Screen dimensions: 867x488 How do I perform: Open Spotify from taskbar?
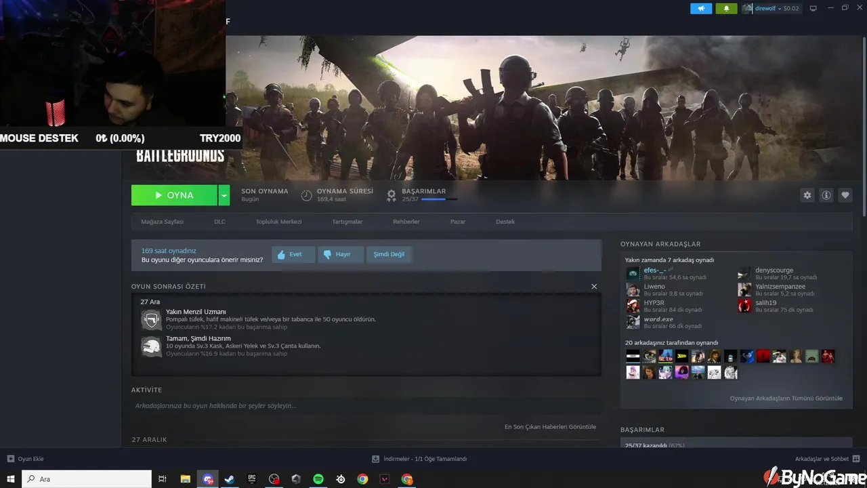click(318, 479)
